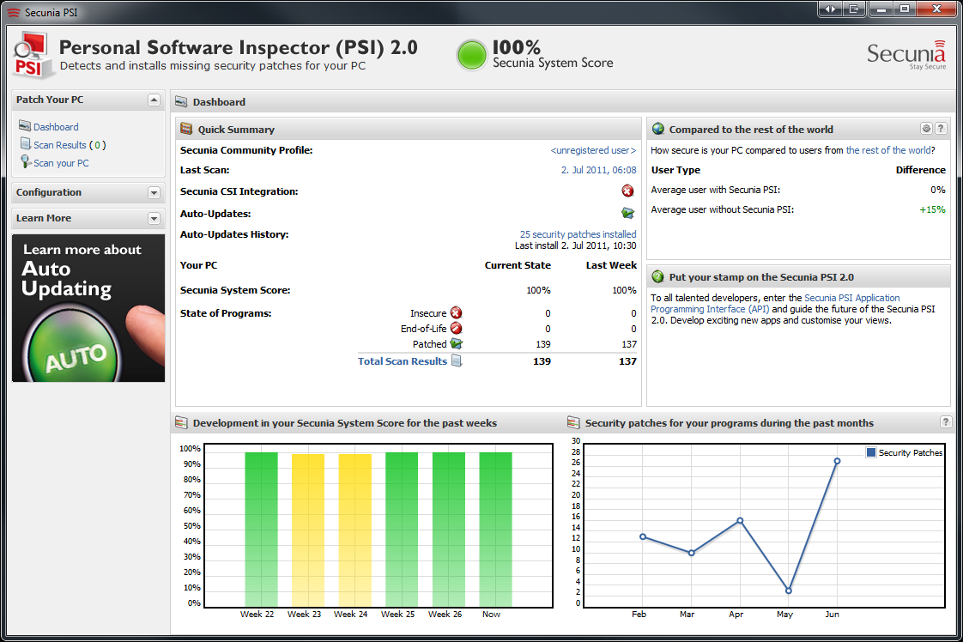Click the Current State column header

(518, 265)
